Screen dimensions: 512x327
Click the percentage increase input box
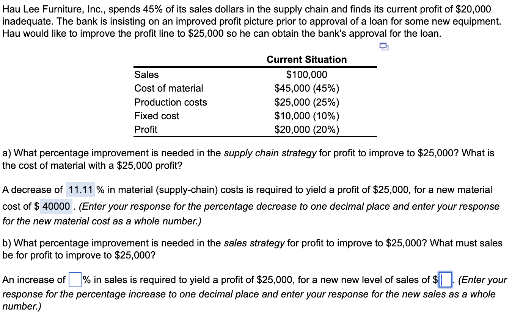74,280
